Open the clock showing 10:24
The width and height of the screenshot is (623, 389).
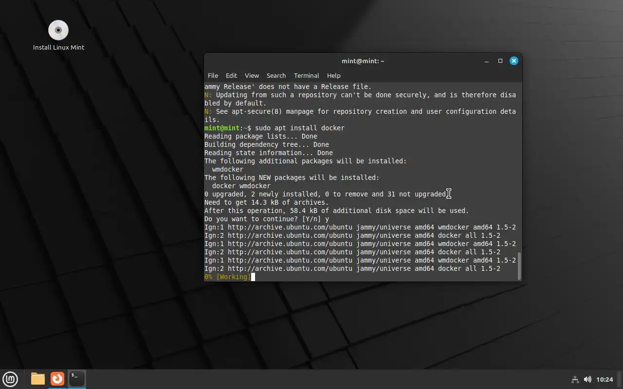605,379
